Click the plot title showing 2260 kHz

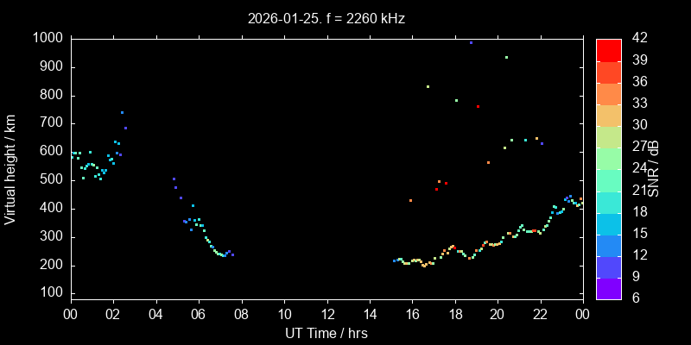pos(326,18)
